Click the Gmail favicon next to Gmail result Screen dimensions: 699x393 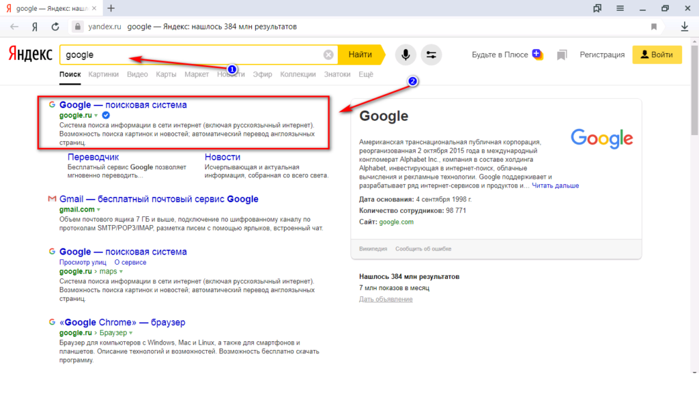tap(52, 199)
